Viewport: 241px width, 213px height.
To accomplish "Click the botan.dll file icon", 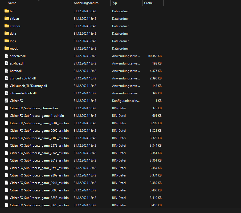I will (7, 71).
